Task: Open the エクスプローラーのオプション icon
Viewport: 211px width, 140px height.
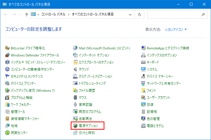Action: 75,62
